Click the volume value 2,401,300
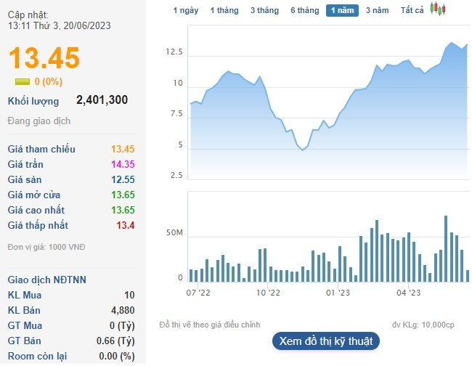 point(102,99)
